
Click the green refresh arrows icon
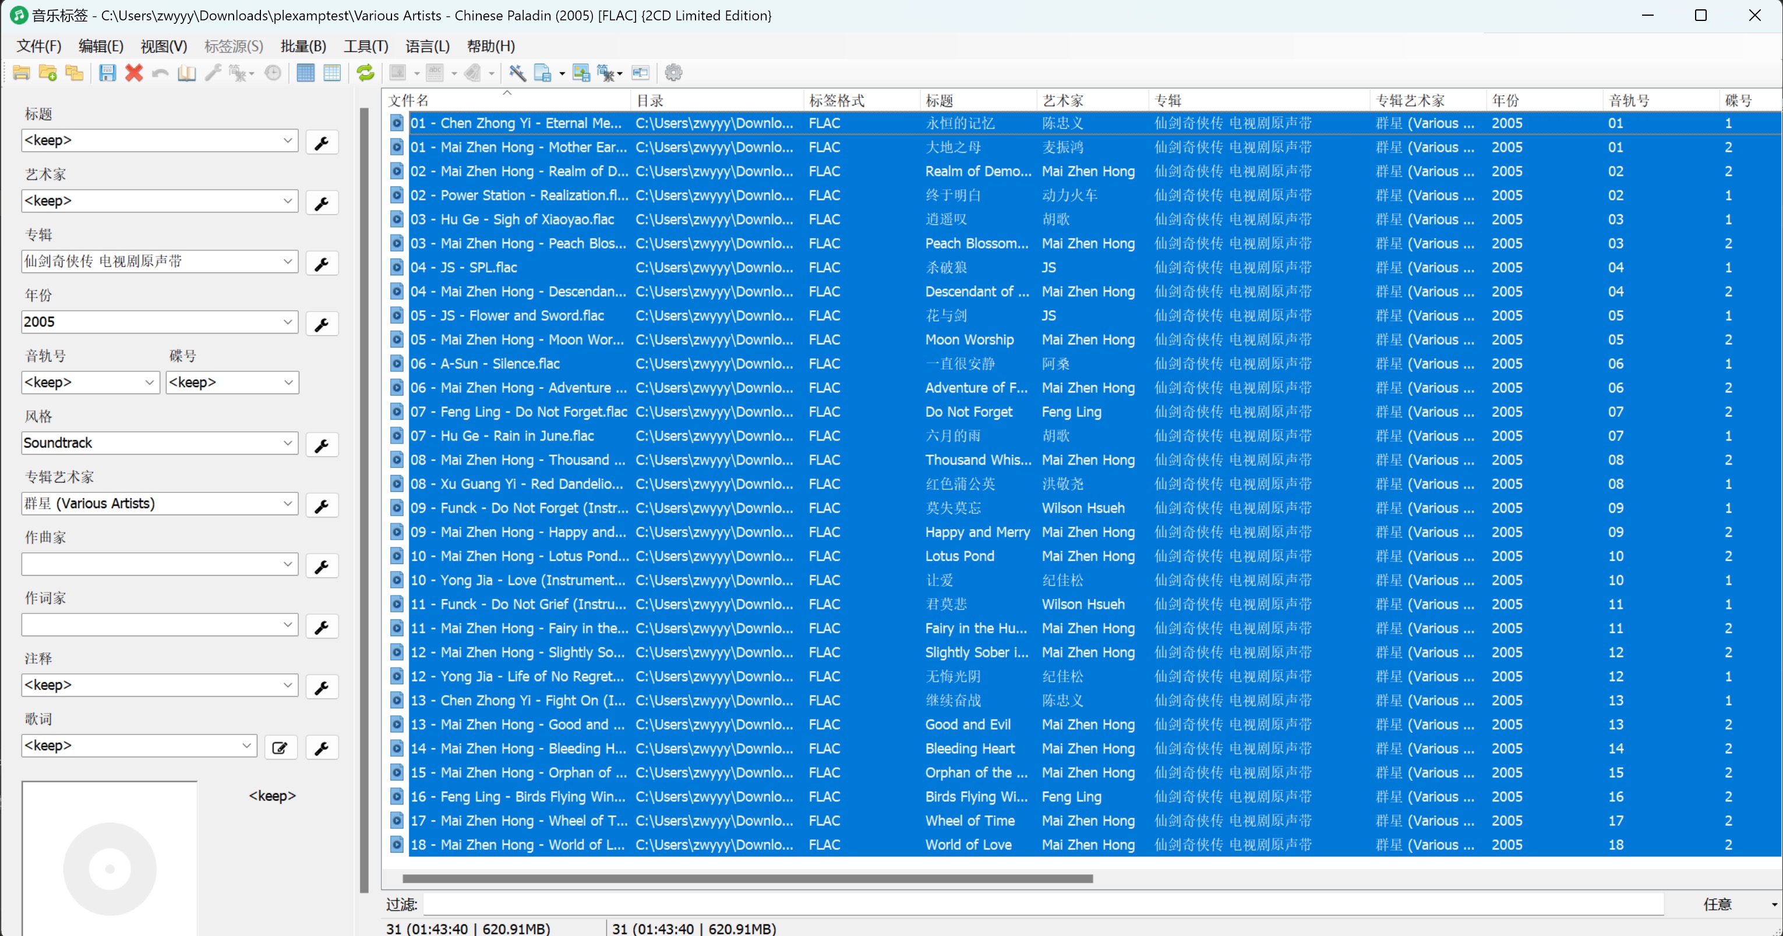[x=365, y=73]
